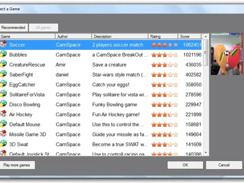
Task: Select the Disco Bowling game name
Action: (25, 105)
